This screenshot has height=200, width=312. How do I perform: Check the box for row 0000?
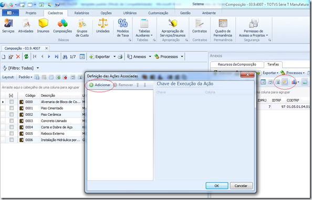[12, 102]
